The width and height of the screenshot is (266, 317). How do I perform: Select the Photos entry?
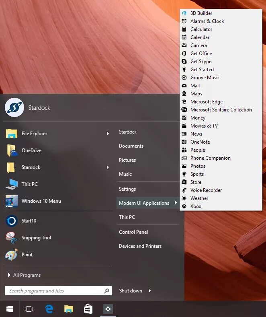point(221,166)
